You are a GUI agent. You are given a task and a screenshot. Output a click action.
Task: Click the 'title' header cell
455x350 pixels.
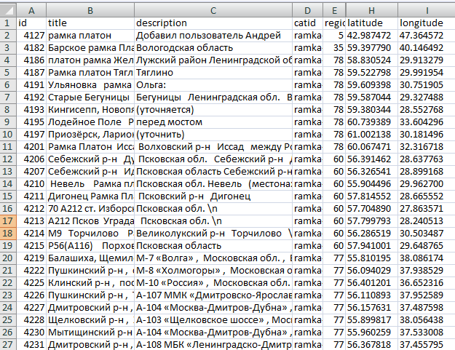pos(90,23)
